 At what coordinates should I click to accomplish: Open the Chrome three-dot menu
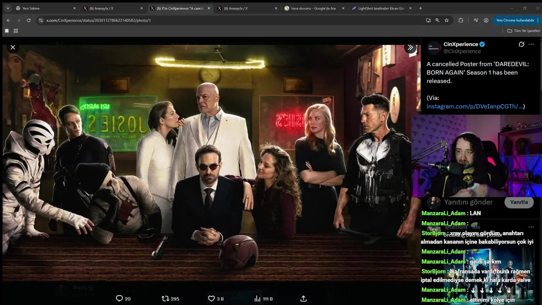(x=538, y=20)
